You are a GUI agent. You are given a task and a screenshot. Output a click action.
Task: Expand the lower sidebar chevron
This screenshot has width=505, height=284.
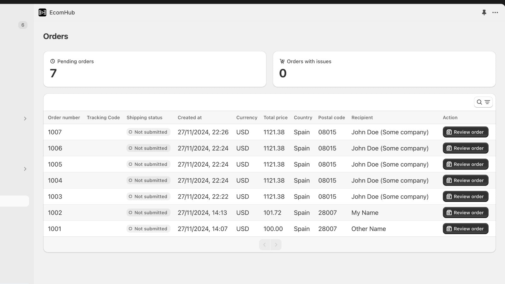click(25, 169)
